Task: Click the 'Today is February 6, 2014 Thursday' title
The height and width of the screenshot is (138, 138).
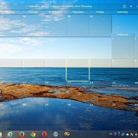Action: 71,6
